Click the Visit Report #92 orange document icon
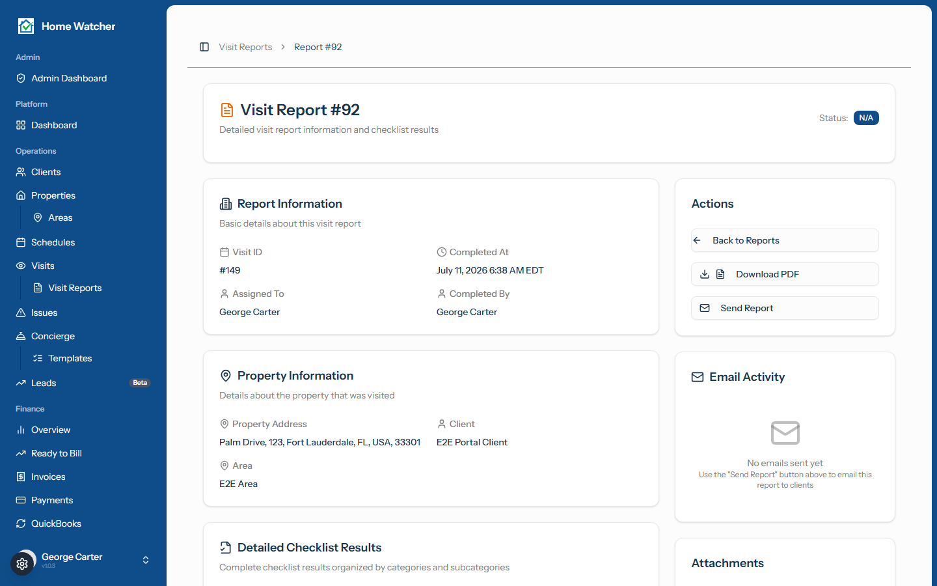This screenshot has width=937, height=586. pos(227,110)
